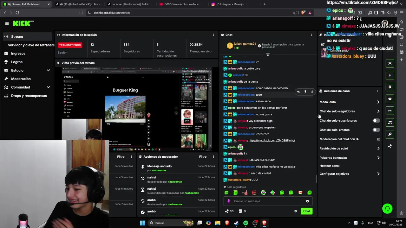Open Spotify from the taskbar
406x228 pixels.
(246, 223)
